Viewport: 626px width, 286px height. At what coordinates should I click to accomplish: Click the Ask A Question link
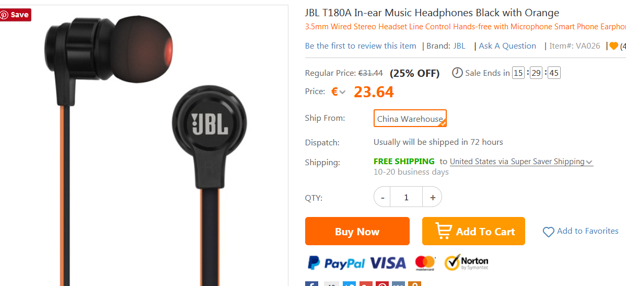(507, 46)
